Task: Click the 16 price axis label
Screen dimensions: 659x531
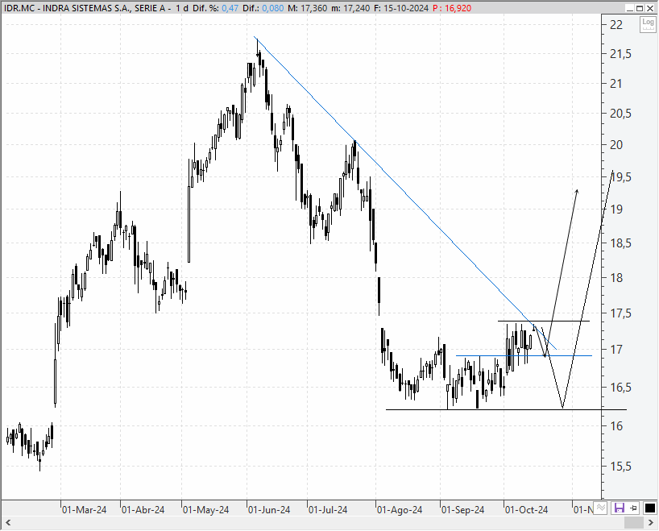Action: click(x=616, y=426)
